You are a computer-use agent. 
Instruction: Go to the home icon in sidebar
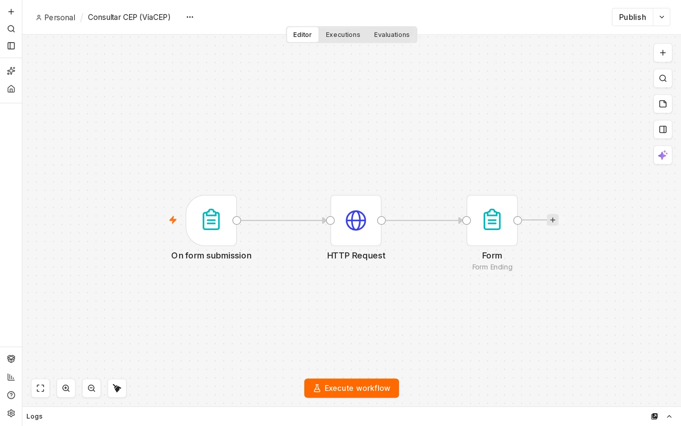(x=11, y=89)
